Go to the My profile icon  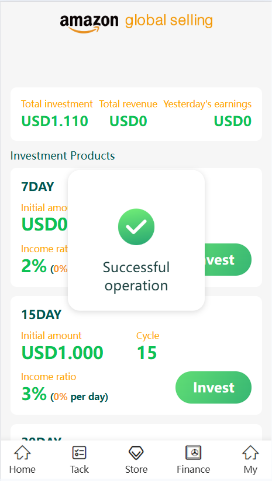click(x=250, y=452)
